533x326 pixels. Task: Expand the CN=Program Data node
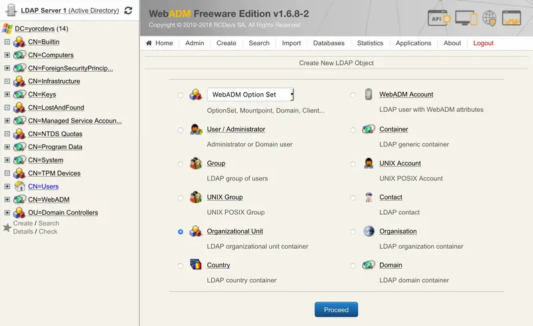pos(7,146)
